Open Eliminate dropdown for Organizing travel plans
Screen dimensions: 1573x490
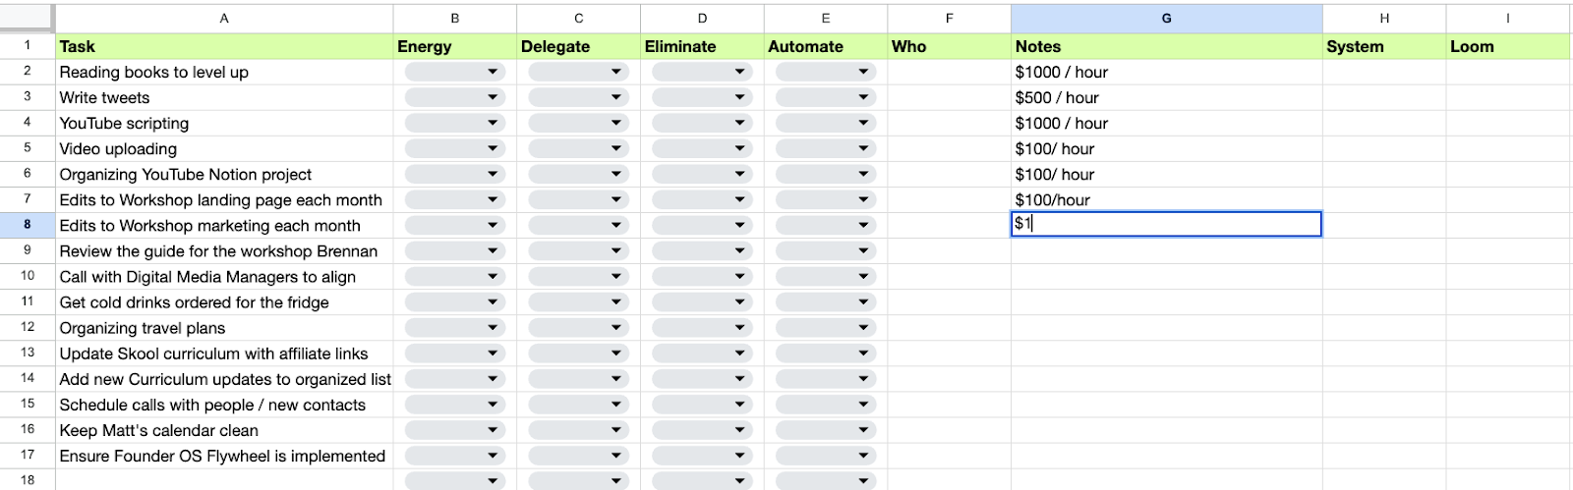pos(702,328)
